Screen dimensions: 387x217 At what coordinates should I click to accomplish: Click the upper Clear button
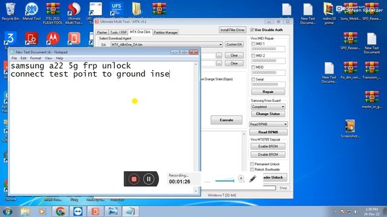click(234, 55)
